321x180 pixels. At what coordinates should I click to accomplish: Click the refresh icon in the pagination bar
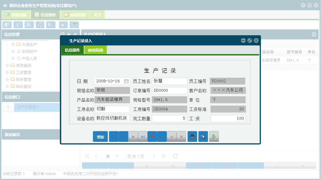tap(175, 156)
